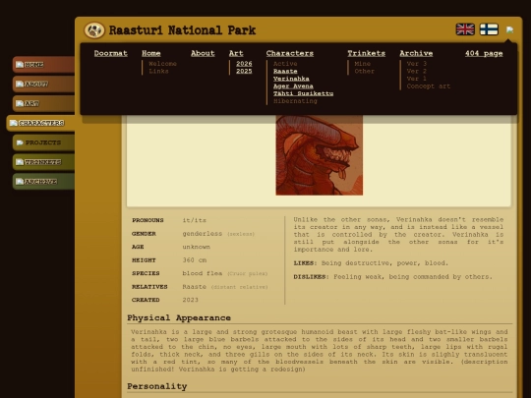Click the Raasturi National Park logo icon
Screen dimensions: 531x398
(x=94, y=30)
